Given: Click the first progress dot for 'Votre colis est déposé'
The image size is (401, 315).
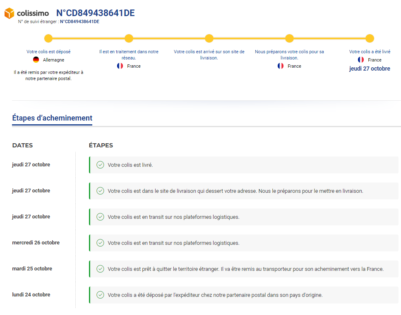Looking at the screenshot, I should point(48,38).
